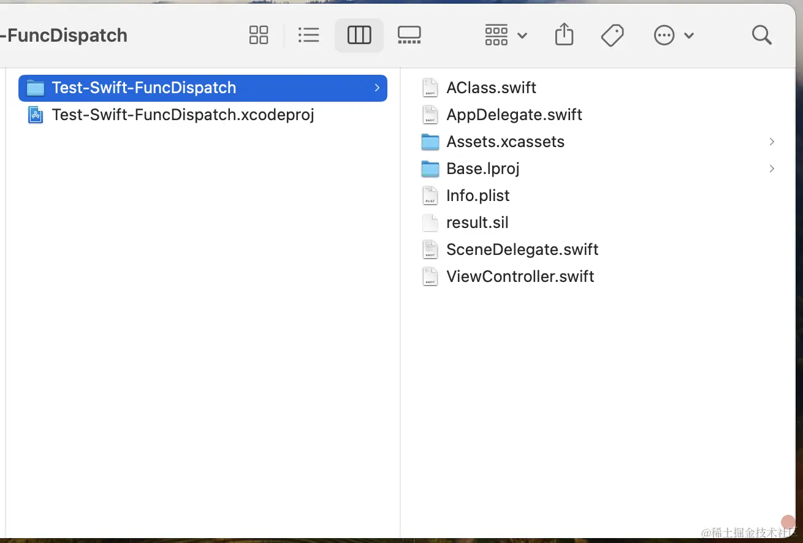Select the result.sil file

click(477, 222)
